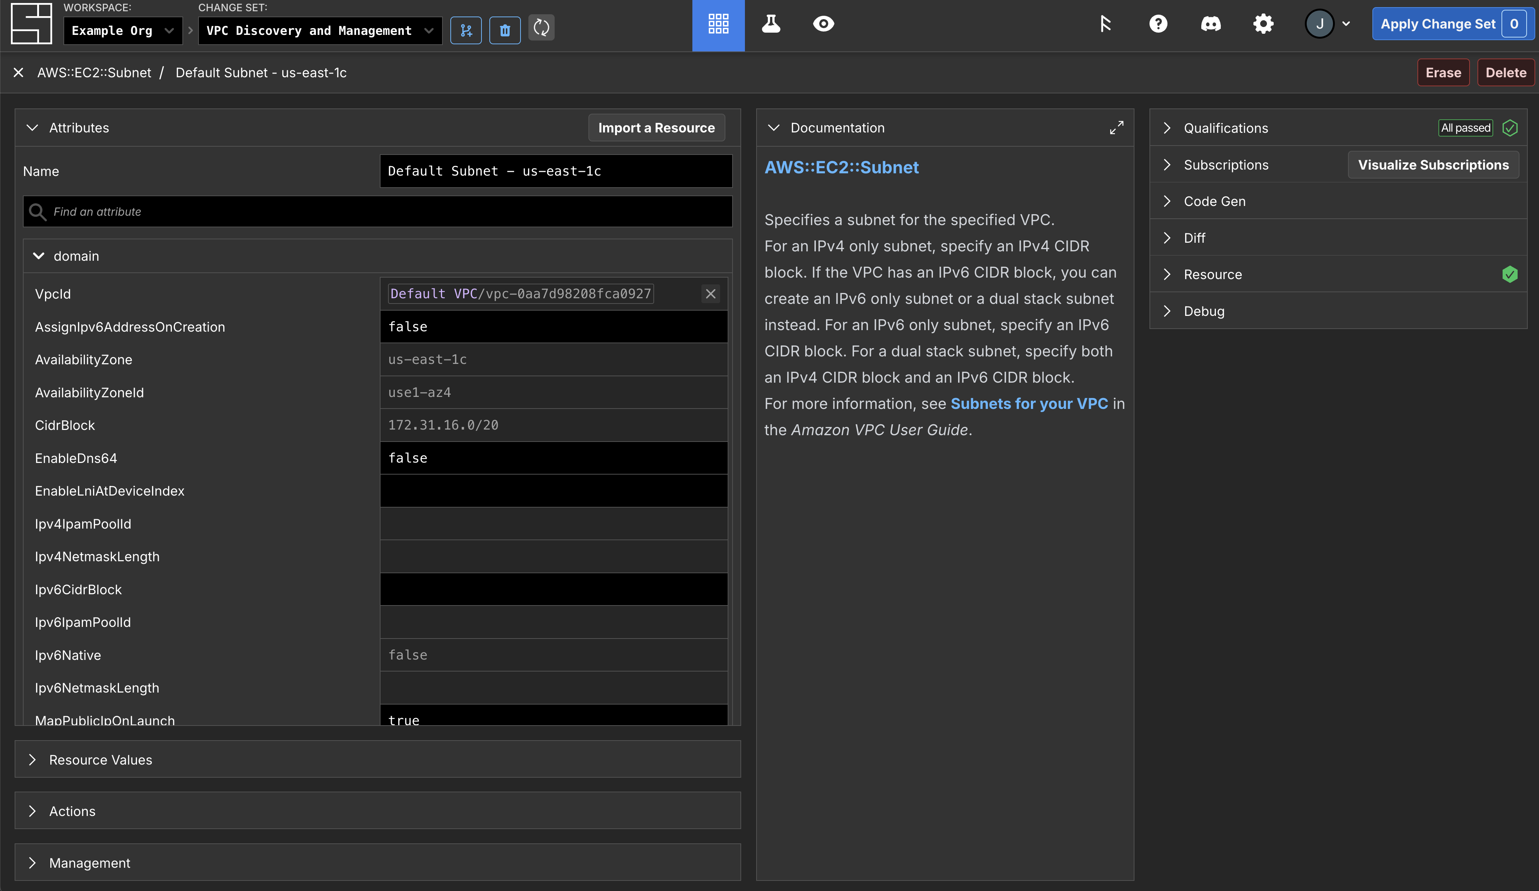Click the Ipv6CidrBlock field

coord(554,589)
